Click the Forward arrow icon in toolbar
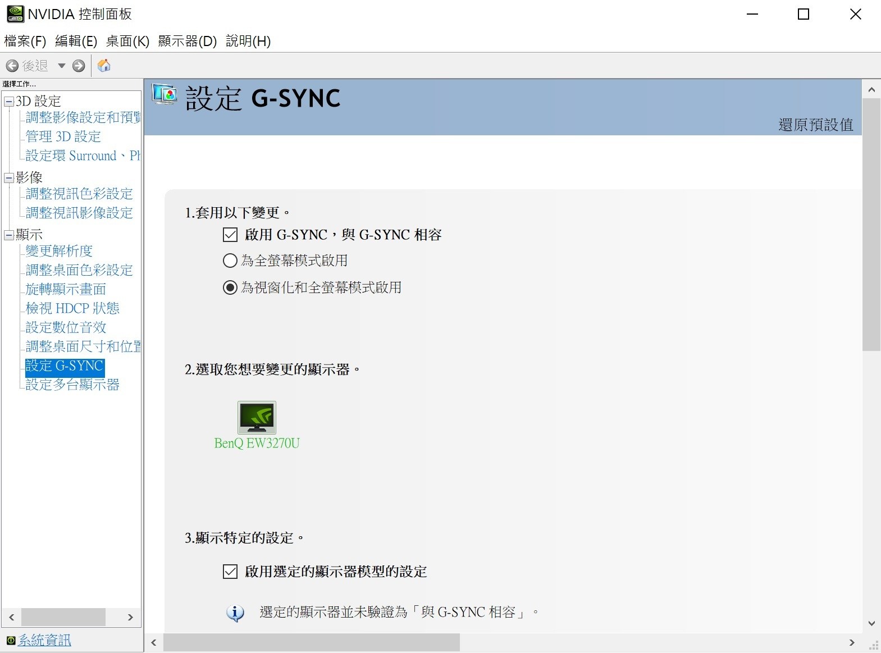The height and width of the screenshot is (653, 881). pyautogui.click(x=79, y=66)
